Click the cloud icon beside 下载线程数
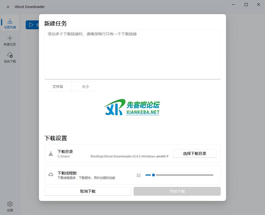This screenshot has height=215, width=265. tap(51, 175)
